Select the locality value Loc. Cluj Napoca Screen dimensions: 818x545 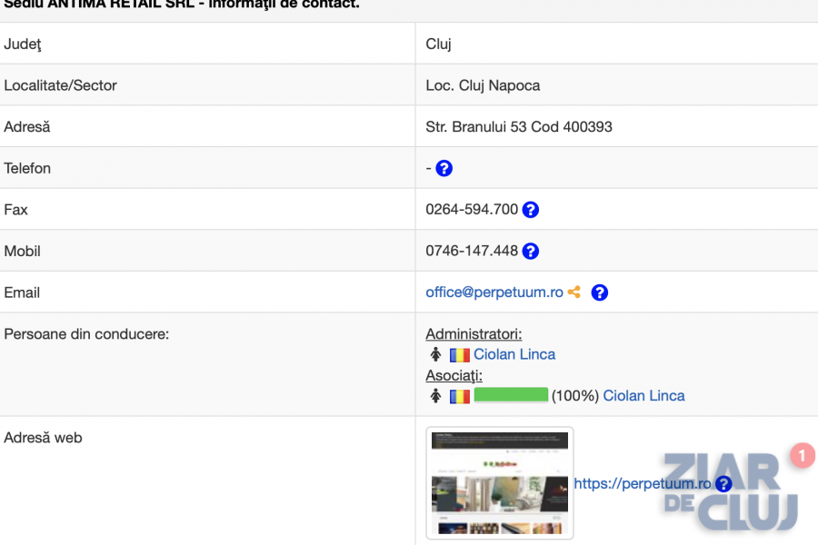[x=483, y=85]
